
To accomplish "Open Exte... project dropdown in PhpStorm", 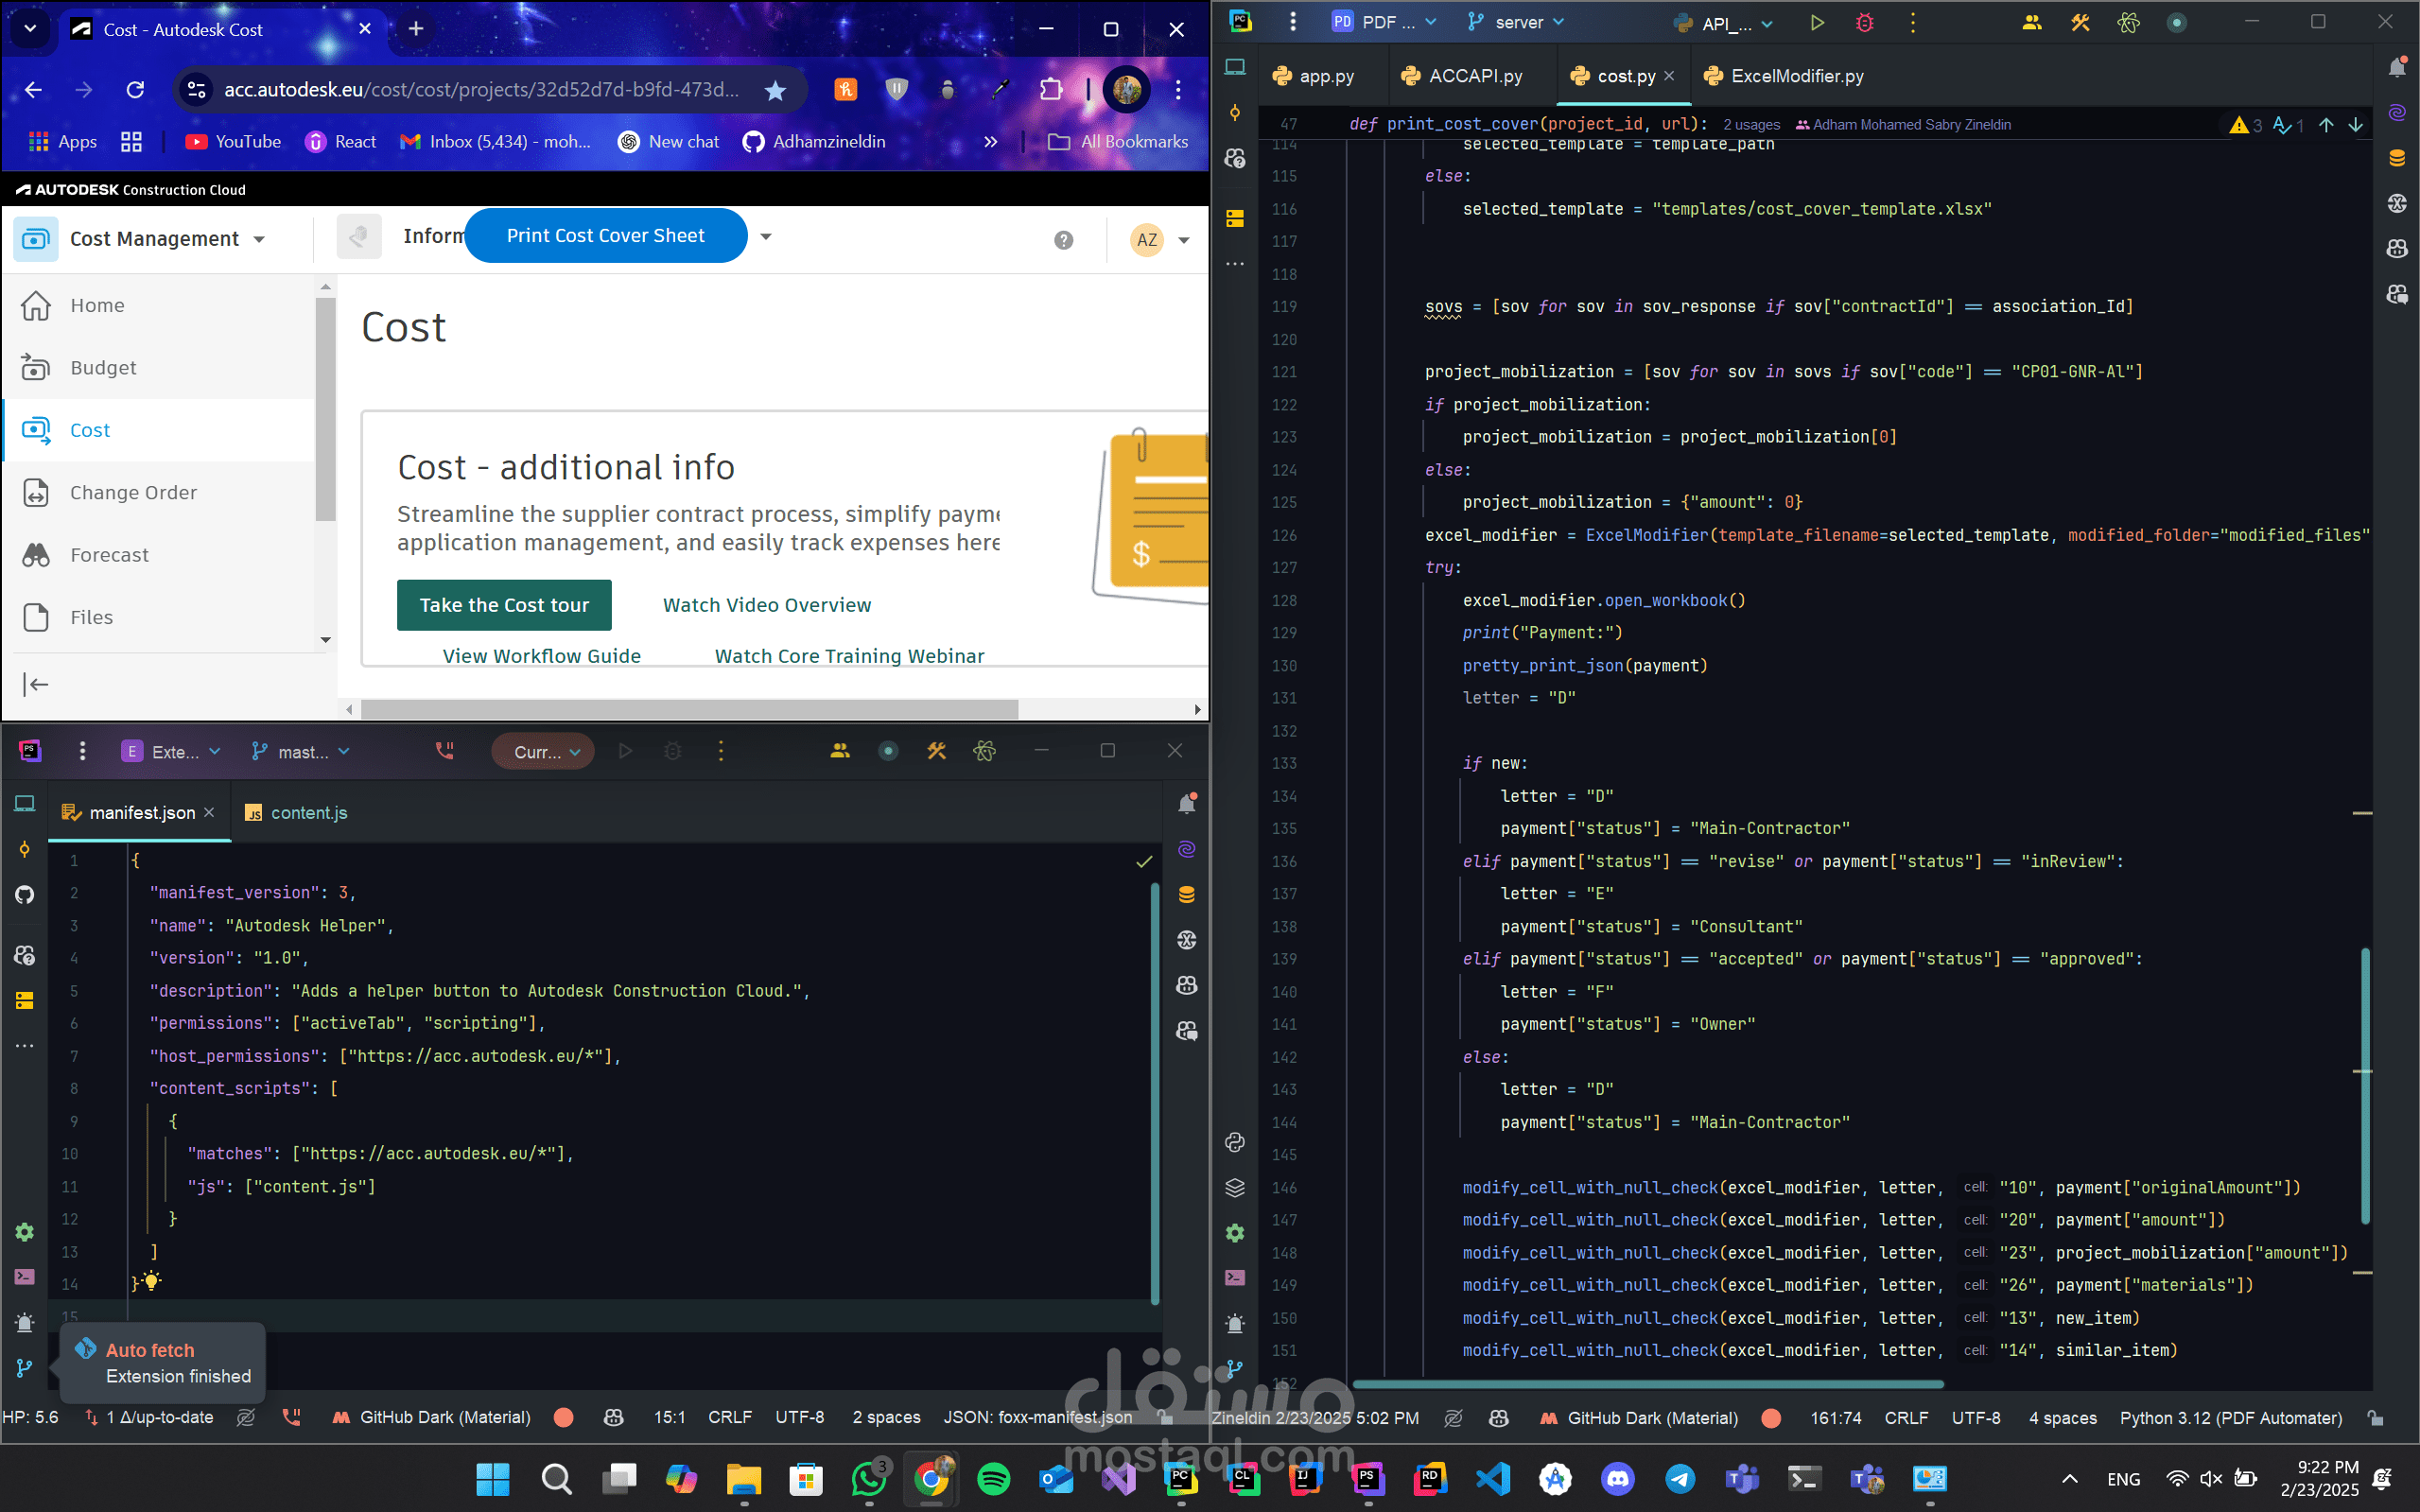I will 170,752.
